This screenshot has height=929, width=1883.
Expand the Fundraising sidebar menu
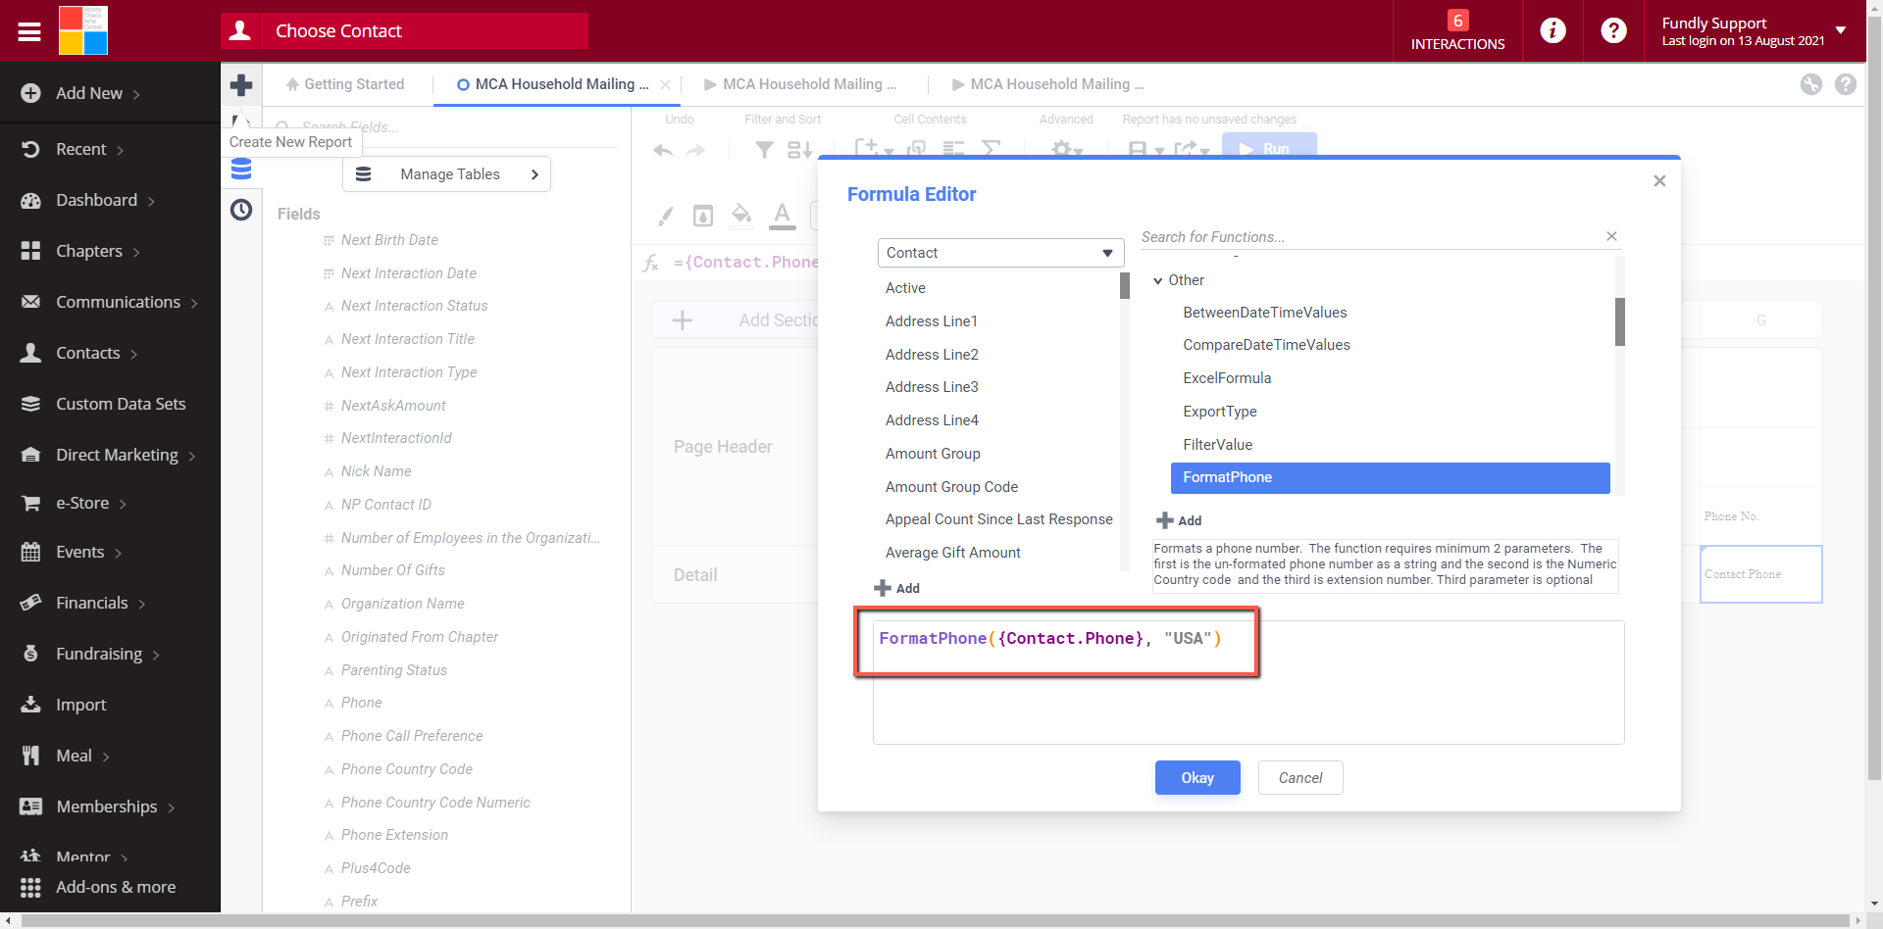[110, 654]
